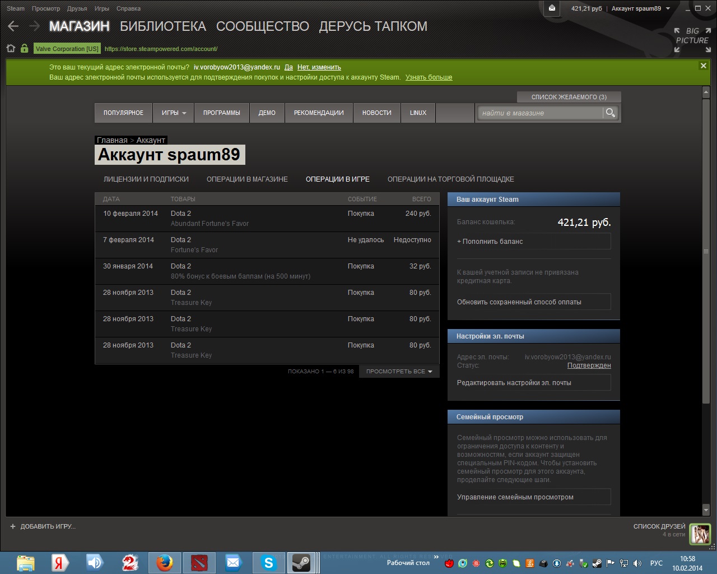Expand the ПРОСМОТРЕТЬ ВСЕ dropdown
This screenshot has width=717, height=574.
click(399, 371)
